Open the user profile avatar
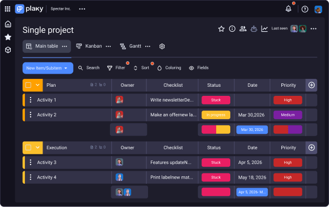The width and height of the screenshot is (329, 207). pyautogui.click(x=318, y=9)
